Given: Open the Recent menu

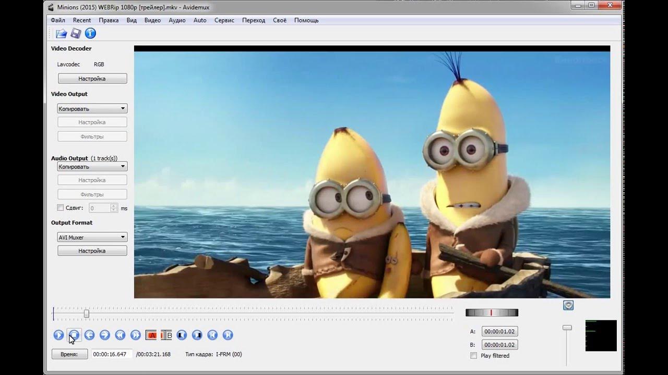Looking at the screenshot, I should [82, 20].
